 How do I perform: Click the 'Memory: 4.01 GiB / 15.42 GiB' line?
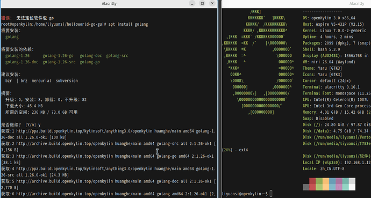(x=337, y=112)
